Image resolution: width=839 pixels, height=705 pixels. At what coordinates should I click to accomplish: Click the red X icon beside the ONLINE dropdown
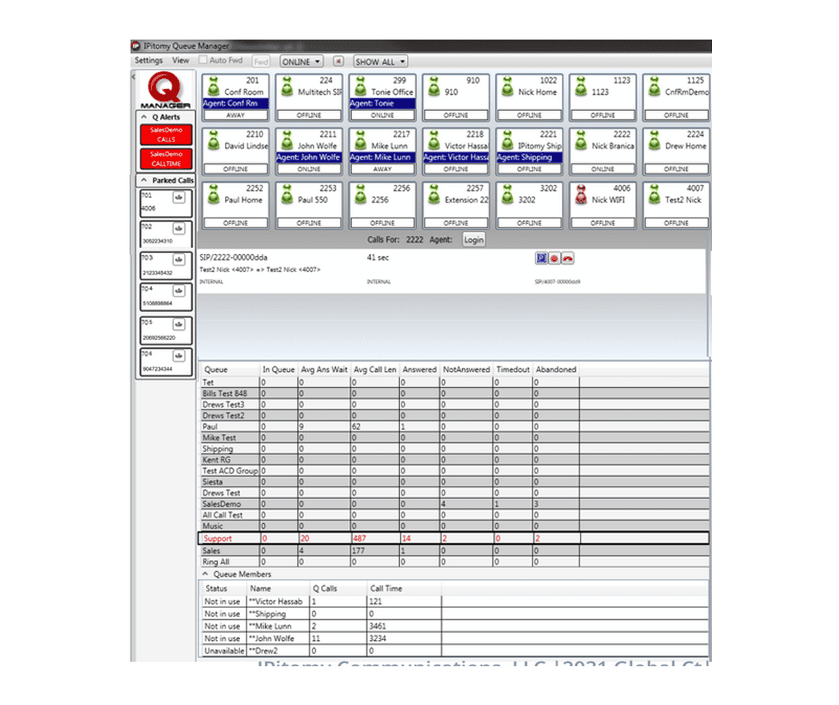tap(339, 61)
